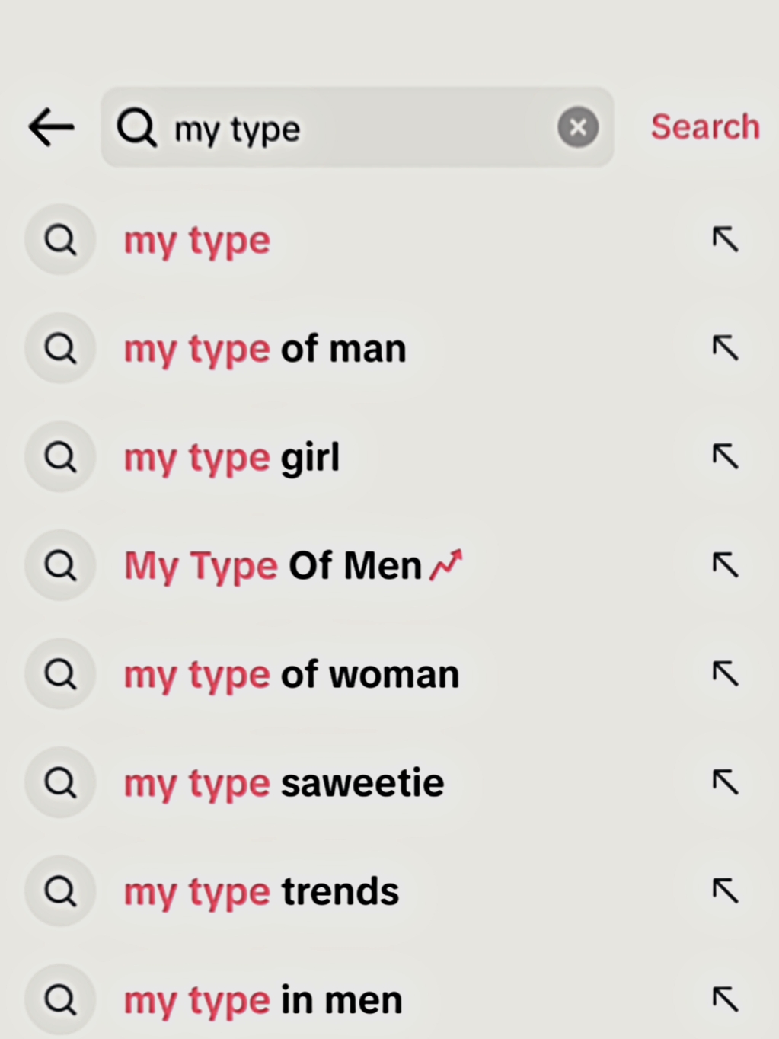Select the 'my type' suggestion
The width and height of the screenshot is (779, 1039).
point(197,241)
